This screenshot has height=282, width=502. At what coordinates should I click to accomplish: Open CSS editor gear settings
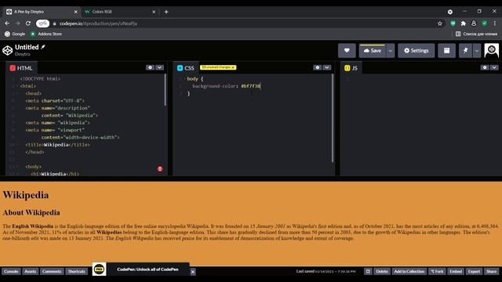point(317,67)
